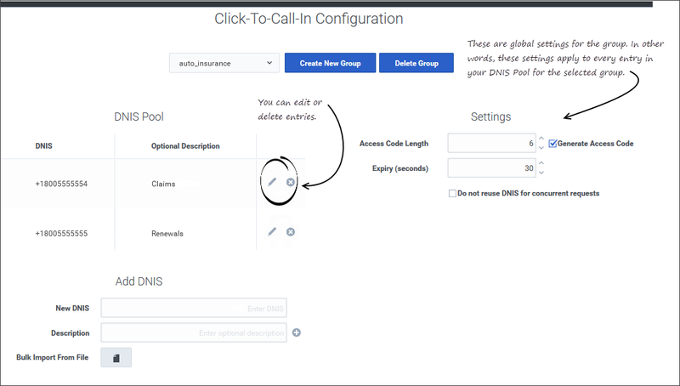Decrement the Expiry seconds value
The width and height of the screenshot is (680, 386).
(541, 173)
